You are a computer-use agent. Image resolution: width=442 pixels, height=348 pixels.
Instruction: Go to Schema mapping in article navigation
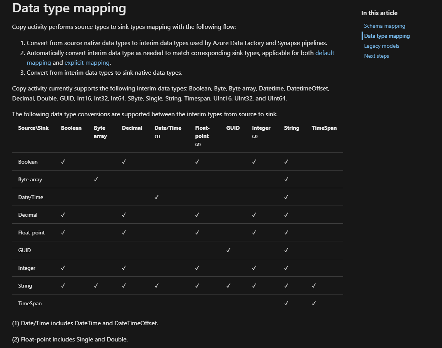click(x=384, y=26)
